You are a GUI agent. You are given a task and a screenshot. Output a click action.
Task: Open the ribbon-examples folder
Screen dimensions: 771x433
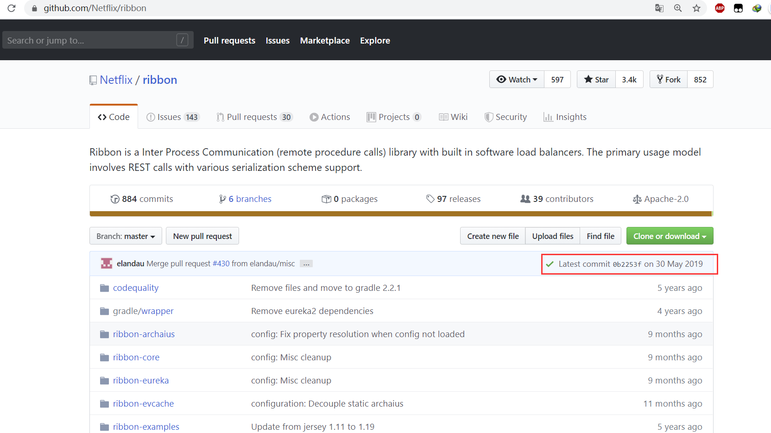coord(146,427)
